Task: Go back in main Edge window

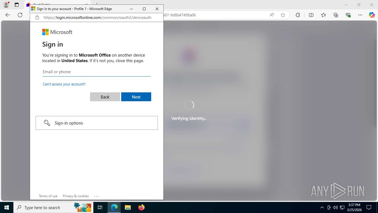Action: 8,15
